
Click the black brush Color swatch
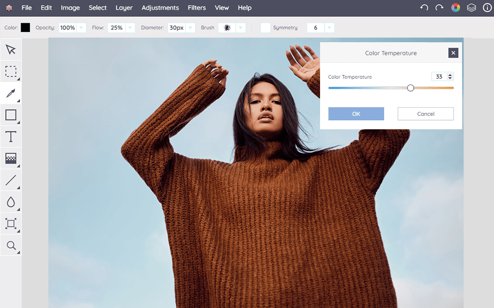tap(25, 28)
